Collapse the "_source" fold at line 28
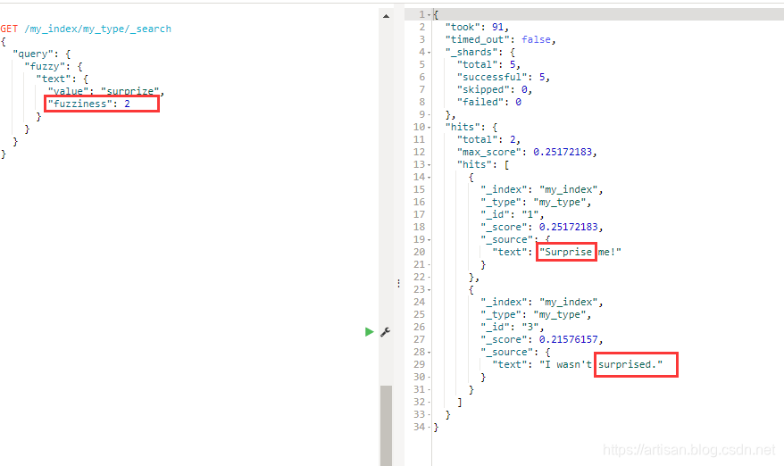The height and width of the screenshot is (466, 784). point(429,353)
